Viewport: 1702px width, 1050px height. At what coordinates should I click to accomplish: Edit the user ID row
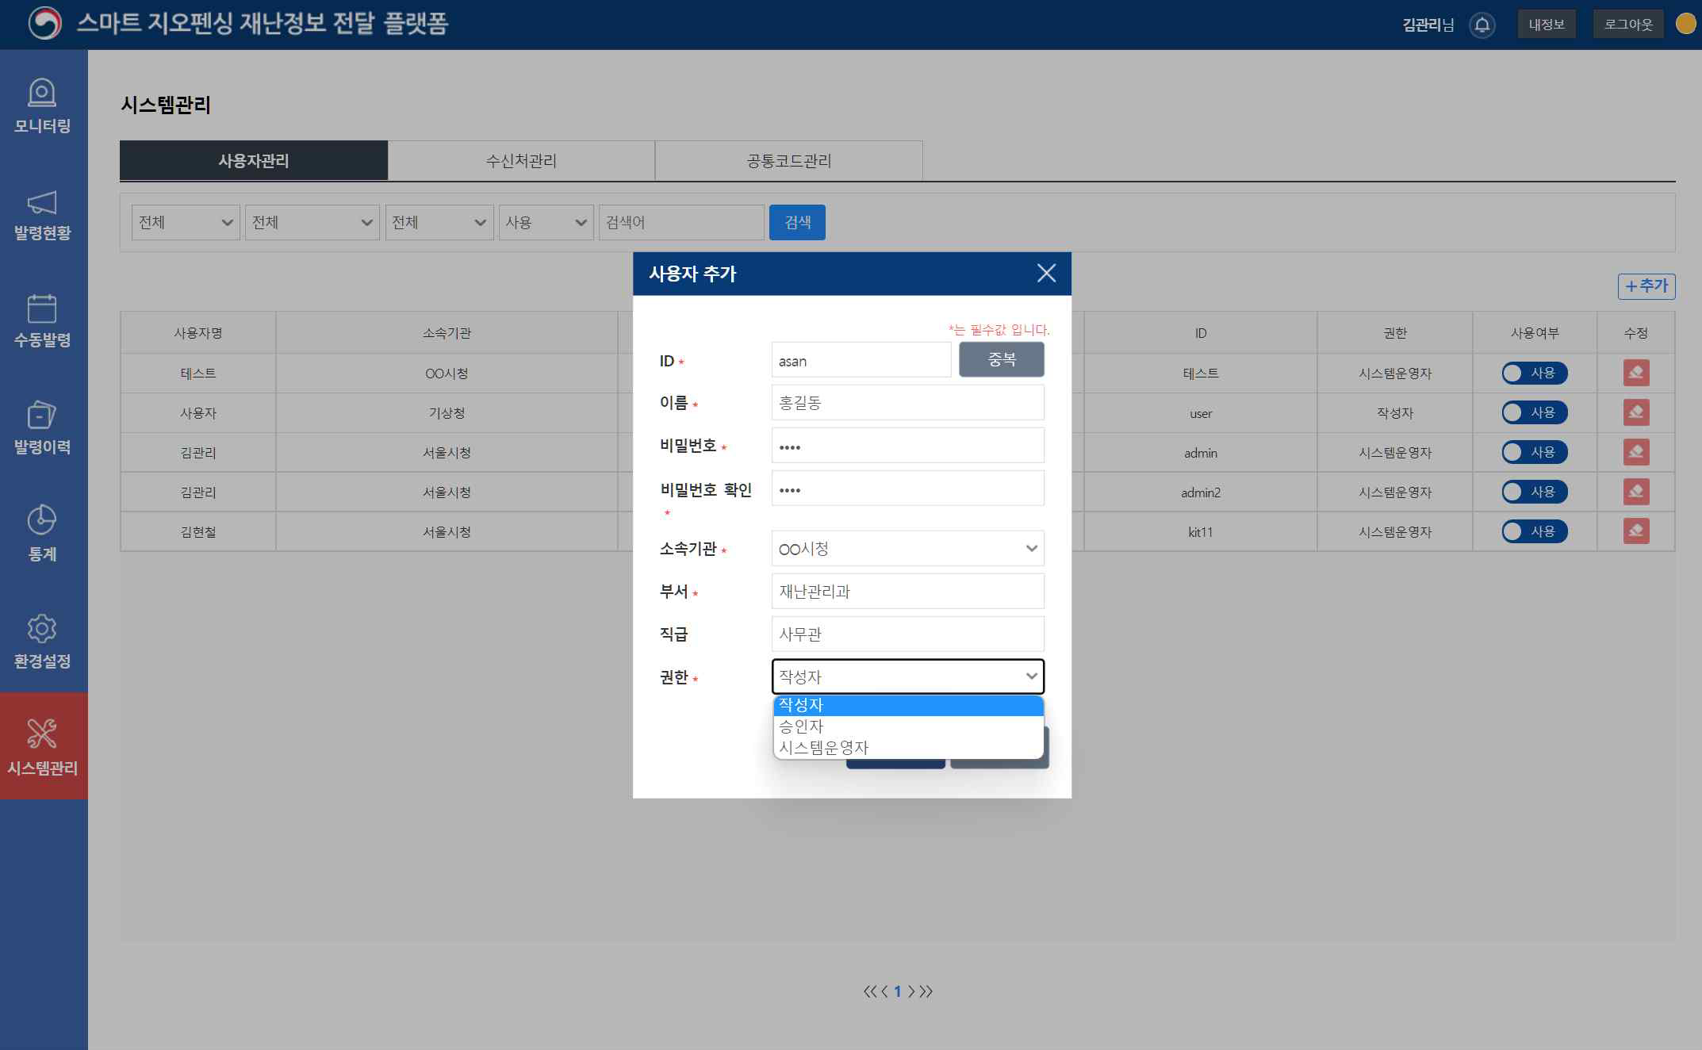tap(1635, 412)
